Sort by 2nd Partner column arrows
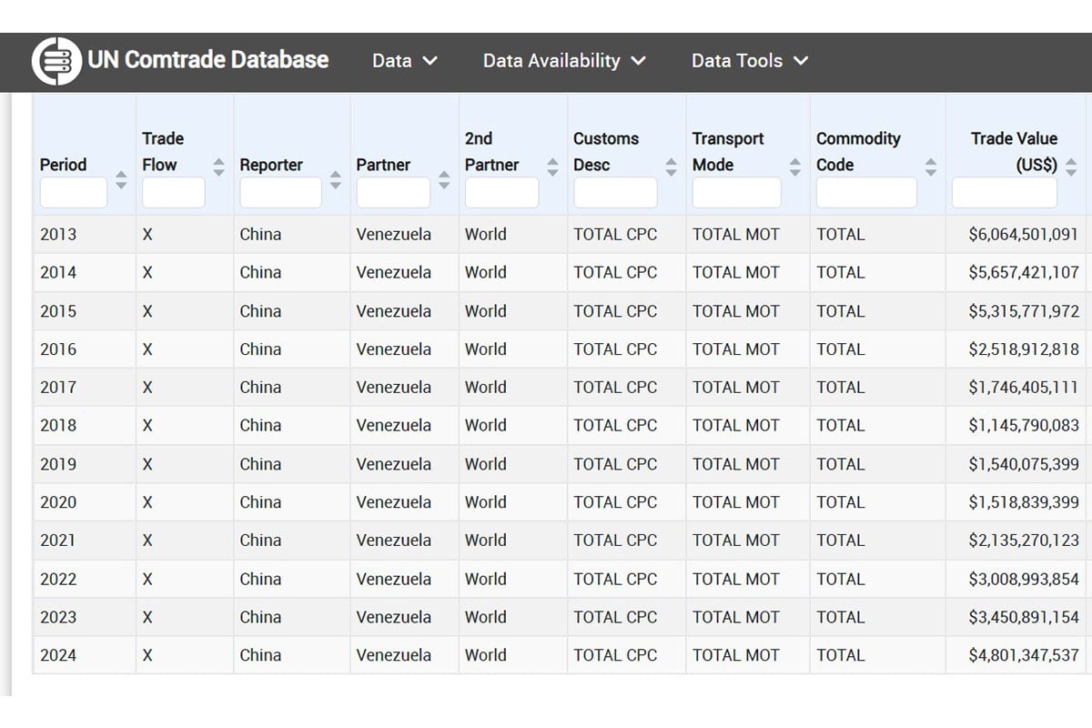1092x728 pixels. tap(552, 167)
